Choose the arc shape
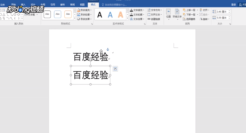 click(7, 18)
